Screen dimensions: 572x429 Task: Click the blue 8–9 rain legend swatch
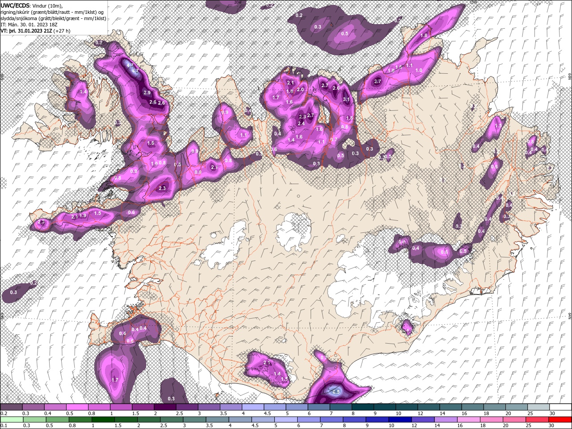(x=354, y=420)
